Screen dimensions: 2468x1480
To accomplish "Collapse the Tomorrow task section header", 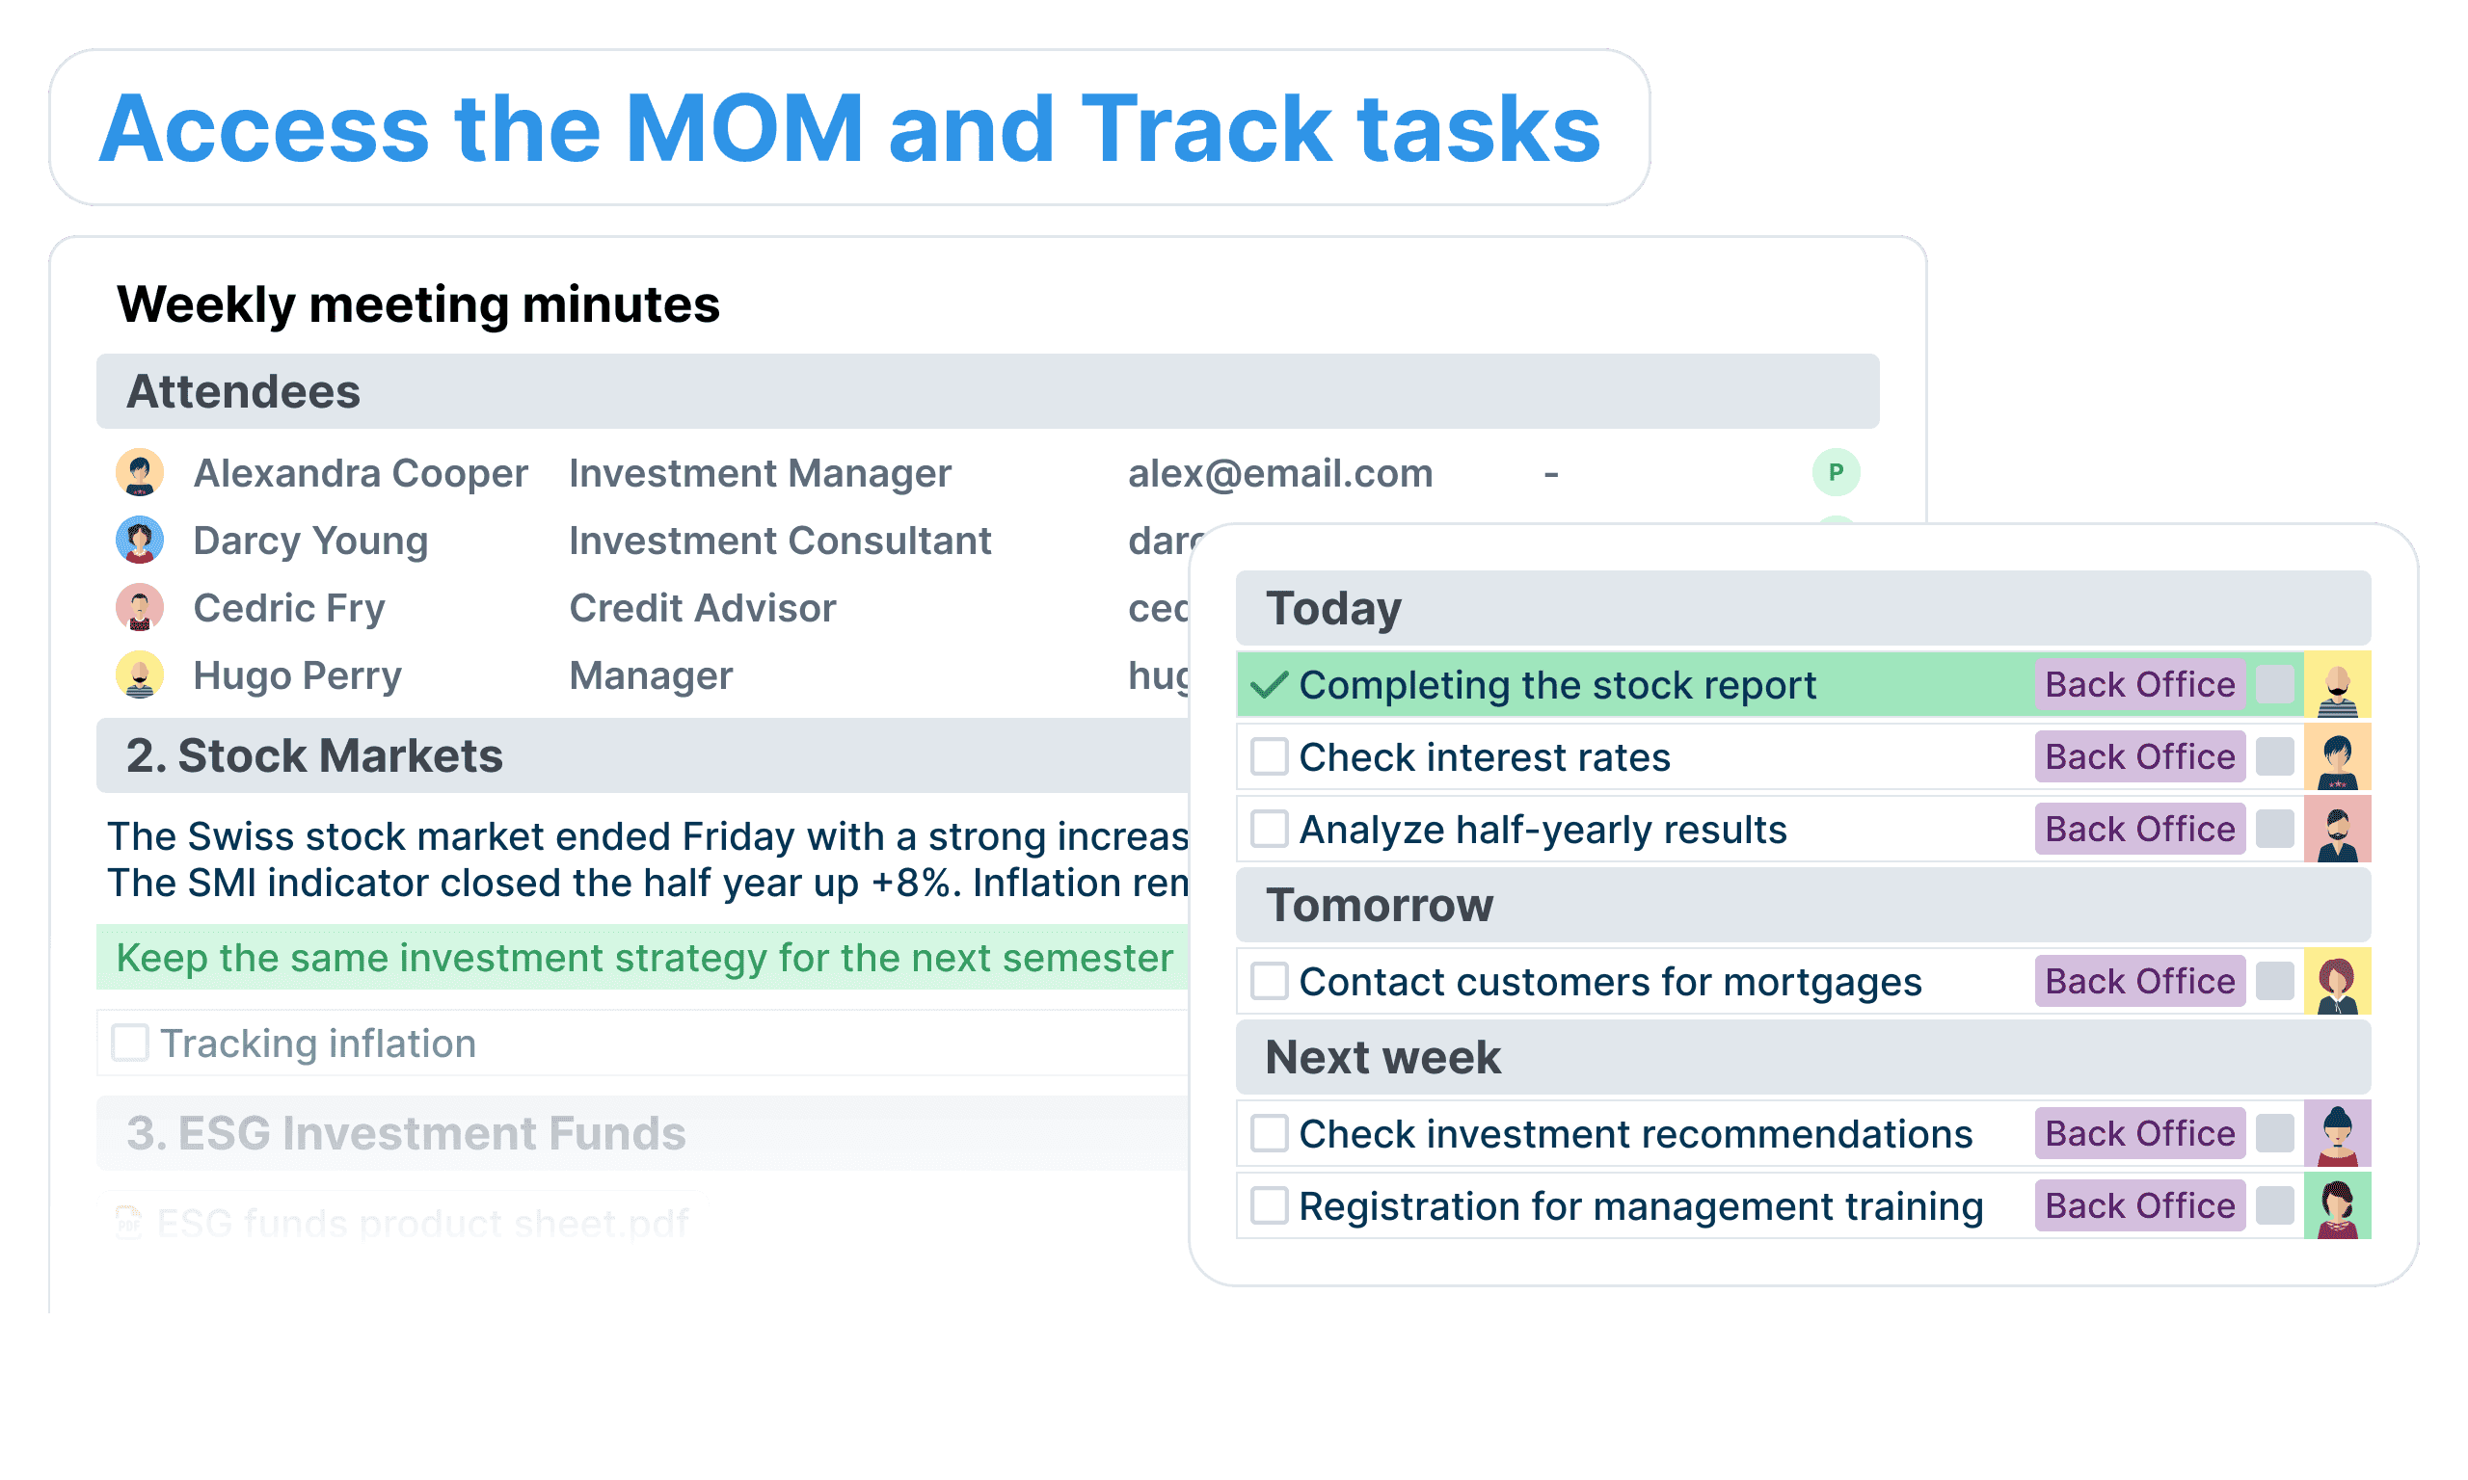I will pyautogui.click(x=1803, y=907).
